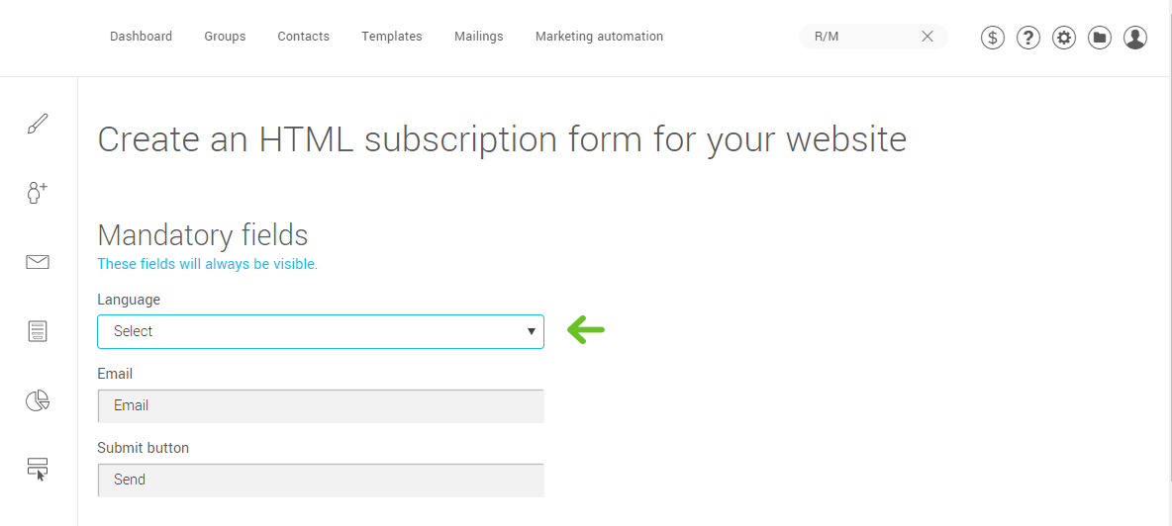Click the question mark help icon
The width and height of the screenshot is (1172, 526).
pyautogui.click(x=1028, y=38)
